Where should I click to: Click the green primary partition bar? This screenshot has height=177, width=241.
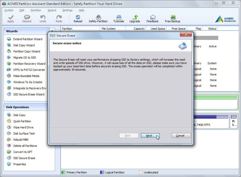click(215, 98)
